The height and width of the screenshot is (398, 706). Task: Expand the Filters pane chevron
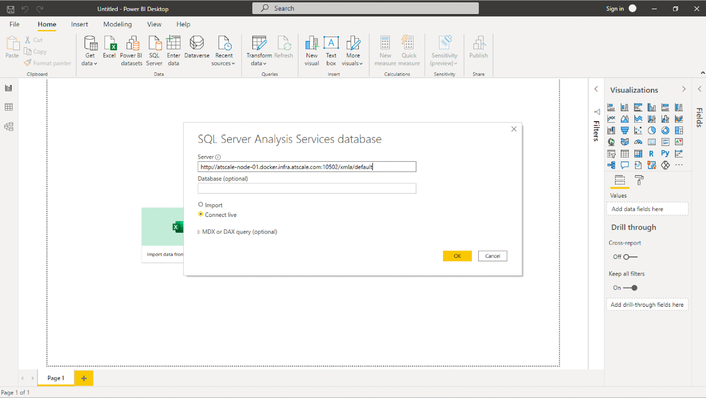(x=596, y=89)
